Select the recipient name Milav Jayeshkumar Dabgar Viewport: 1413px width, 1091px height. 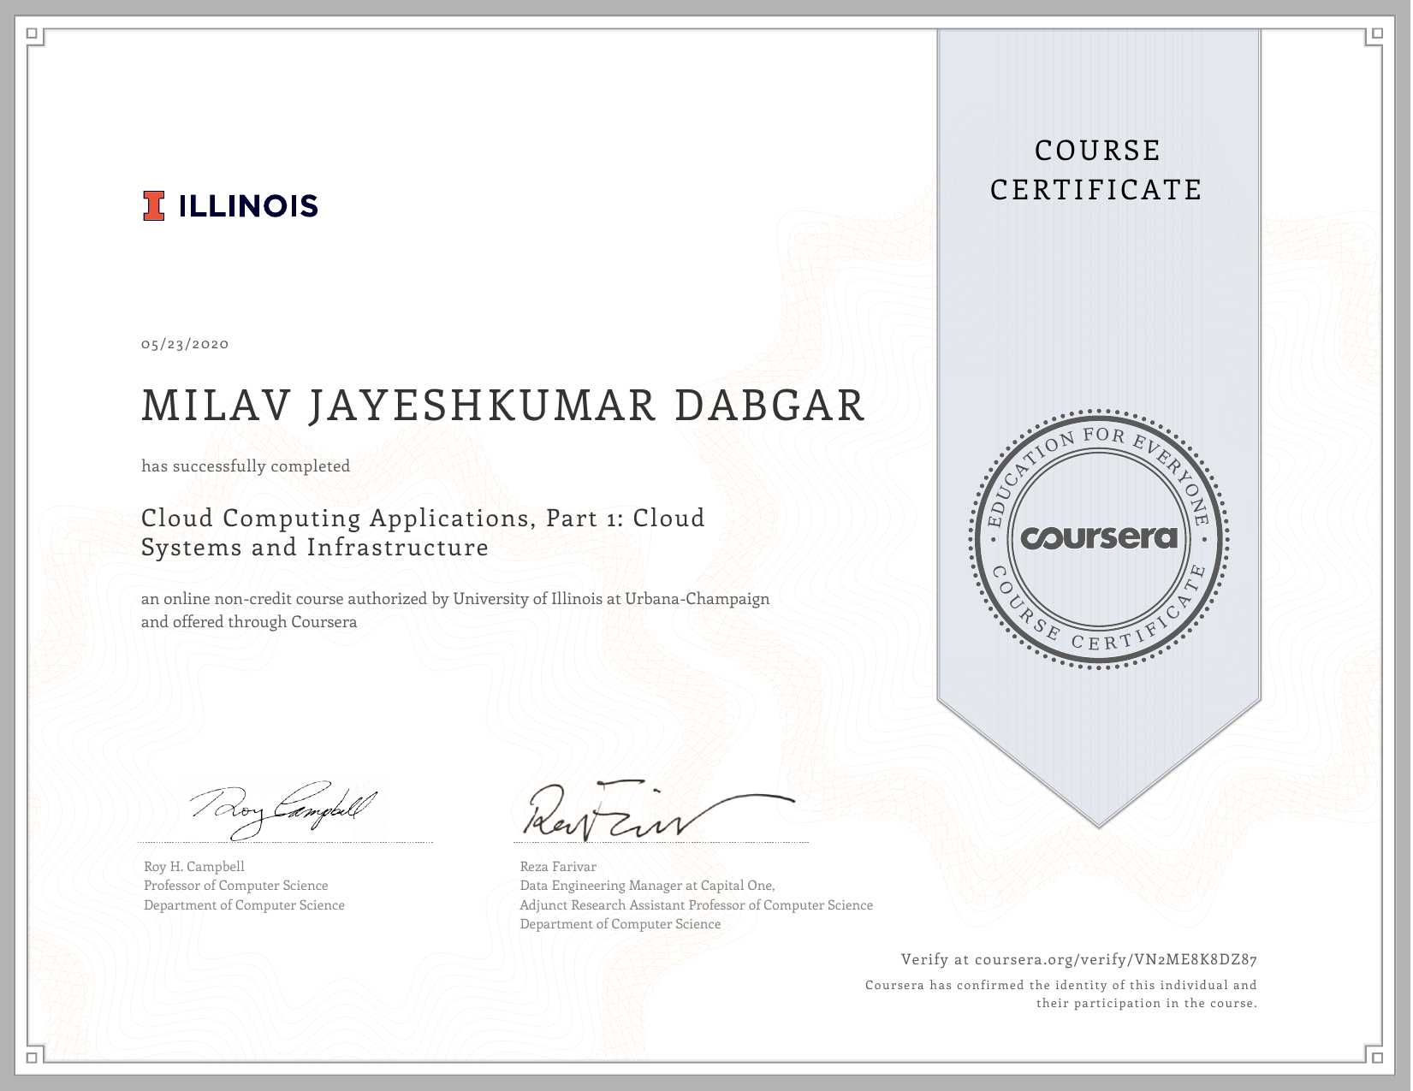point(503,406)
